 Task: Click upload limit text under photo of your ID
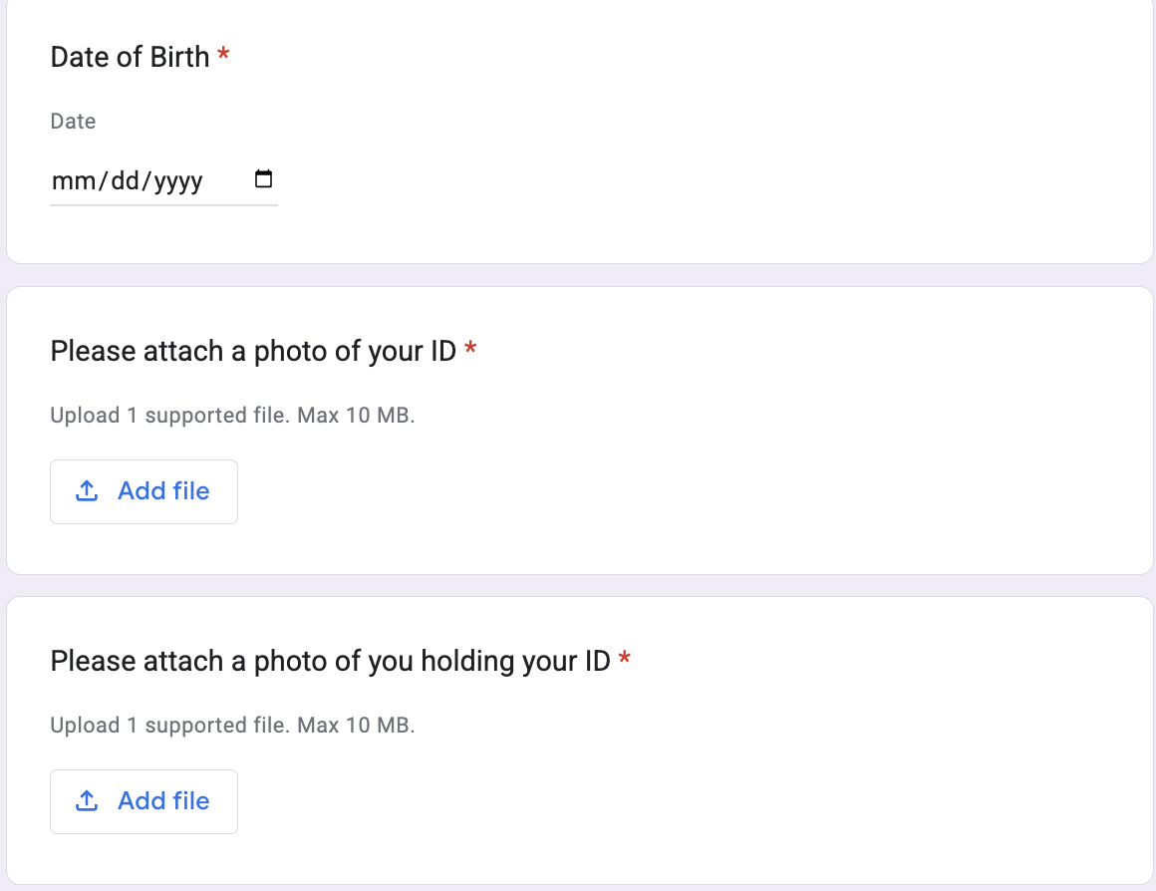232,416
